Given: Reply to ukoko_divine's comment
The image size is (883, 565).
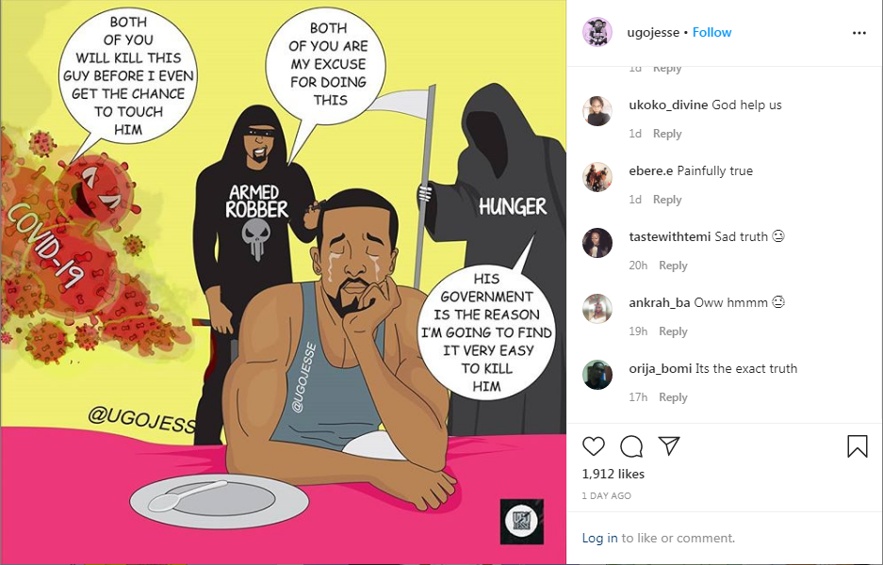Looking at the screenshot, I should 667,134.
